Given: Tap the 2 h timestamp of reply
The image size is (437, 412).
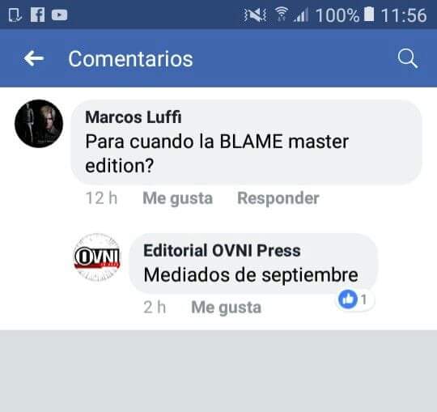Looking at the screenshot, I should 155,308.
